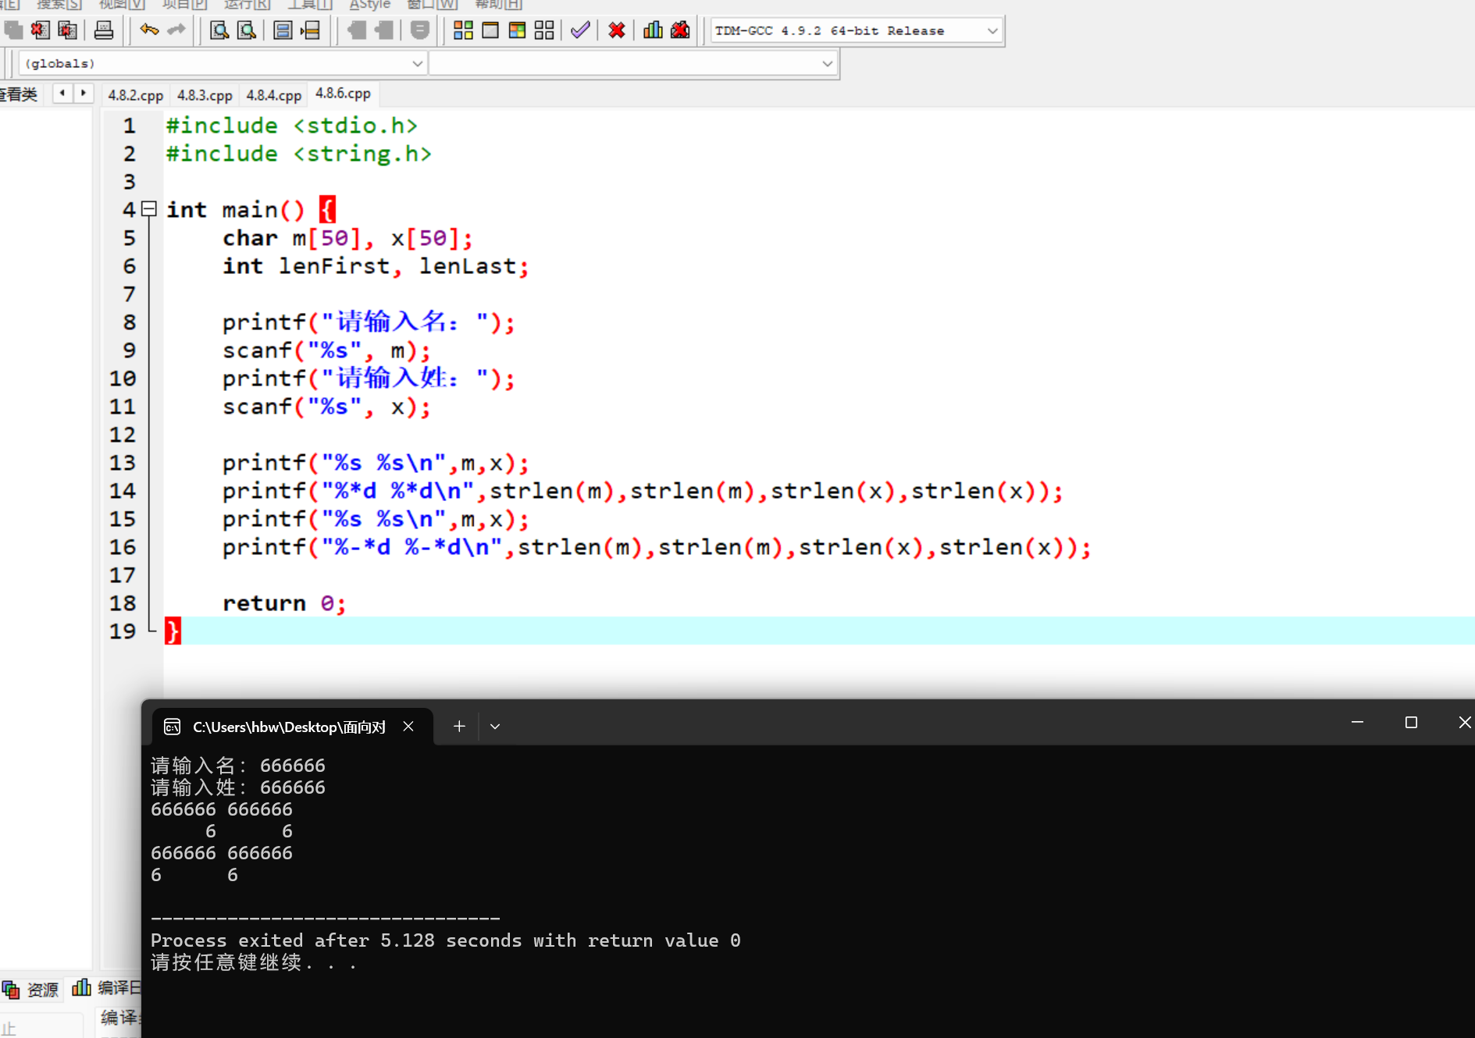Open the 运行[R] menu
The width and height of the screenshot is (1475, 1038).
pos(247,5)
